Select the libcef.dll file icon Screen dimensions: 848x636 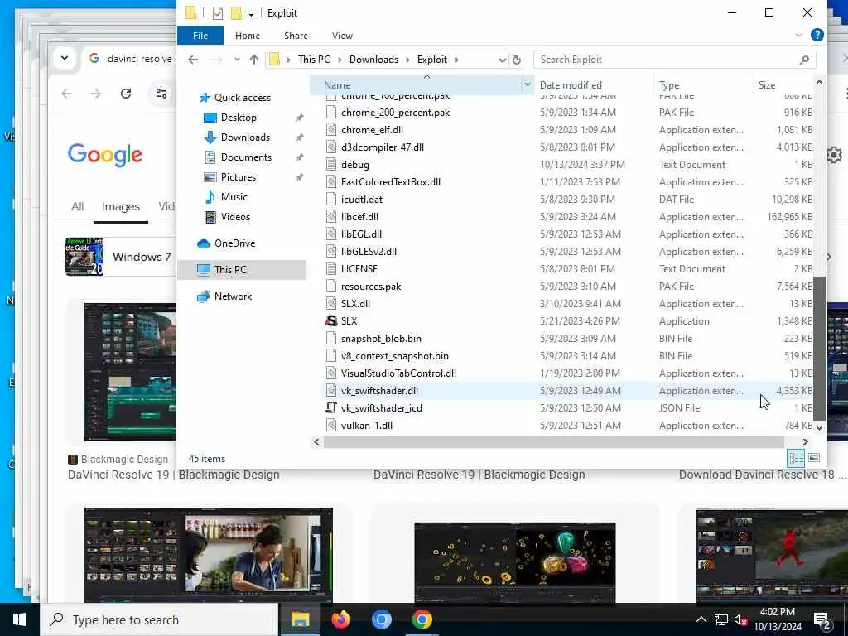pos(331,217)
